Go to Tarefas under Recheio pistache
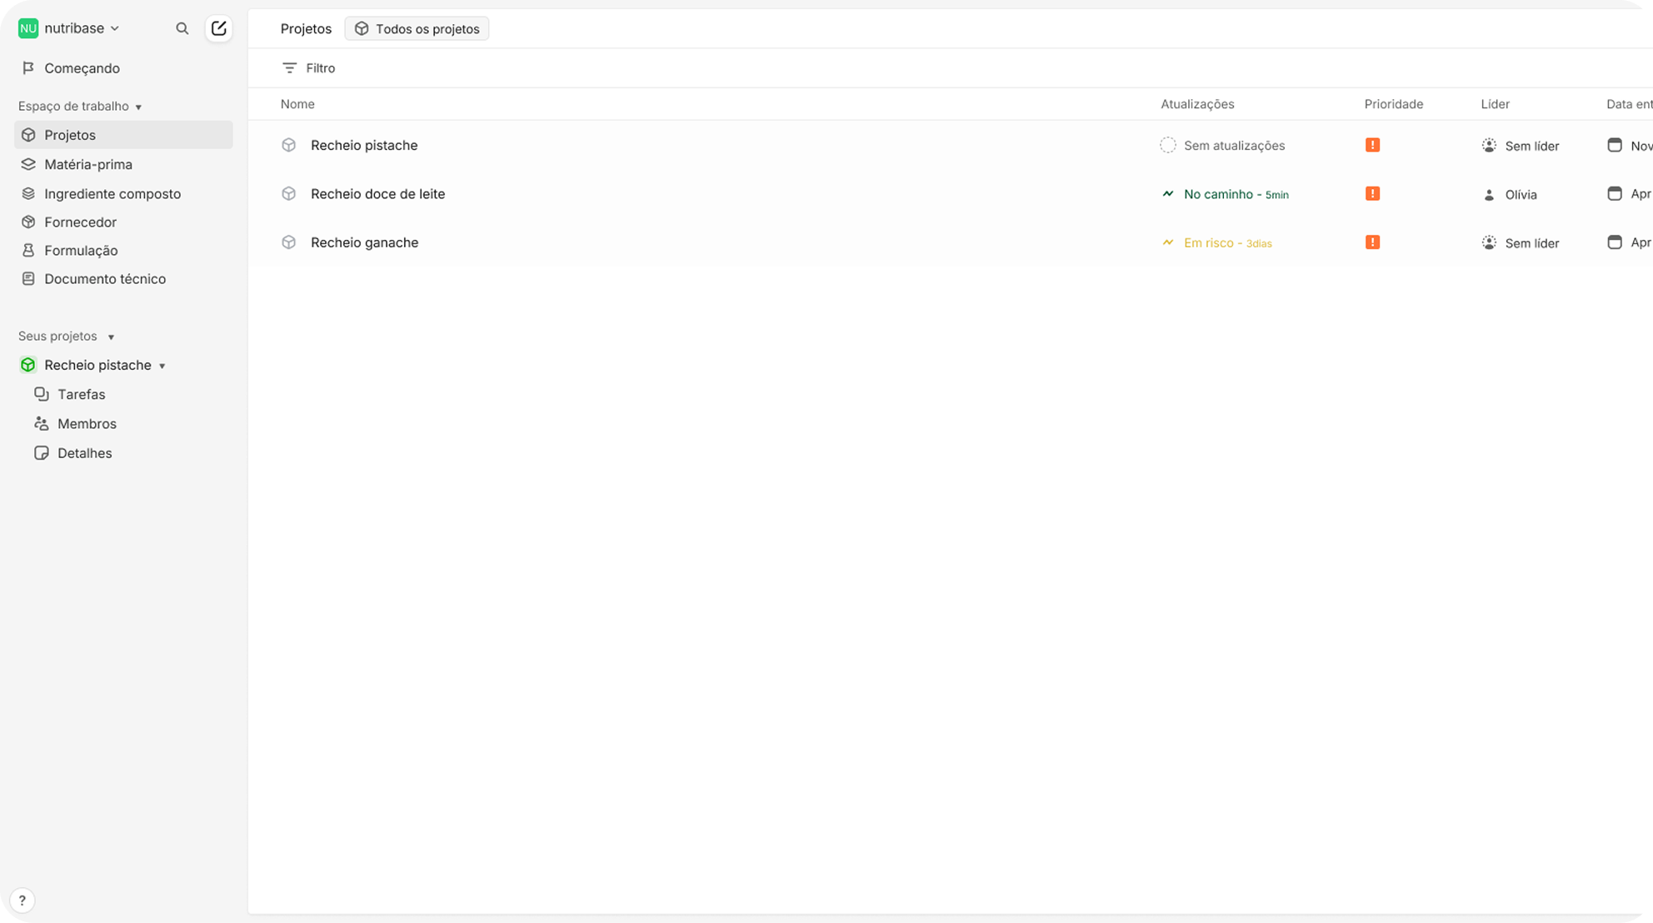Image resolution: width=1653 pixels, height=923 pixels. coord(81,394)
